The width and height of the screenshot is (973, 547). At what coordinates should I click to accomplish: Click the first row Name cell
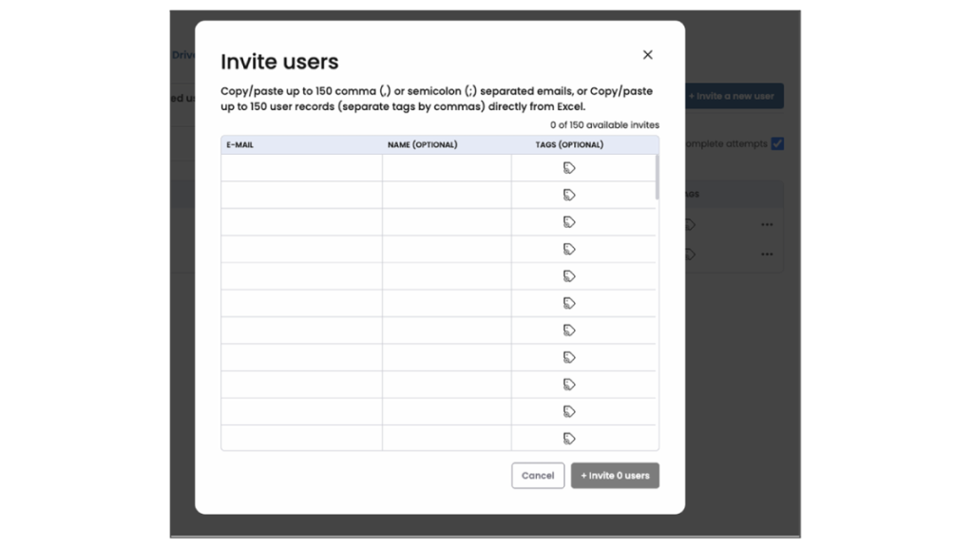tap(447, 168)
